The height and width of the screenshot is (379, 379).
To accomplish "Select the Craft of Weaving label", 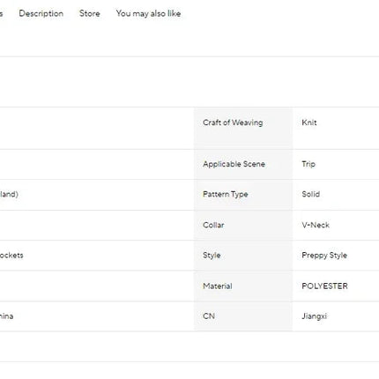I will pos(233,123).
